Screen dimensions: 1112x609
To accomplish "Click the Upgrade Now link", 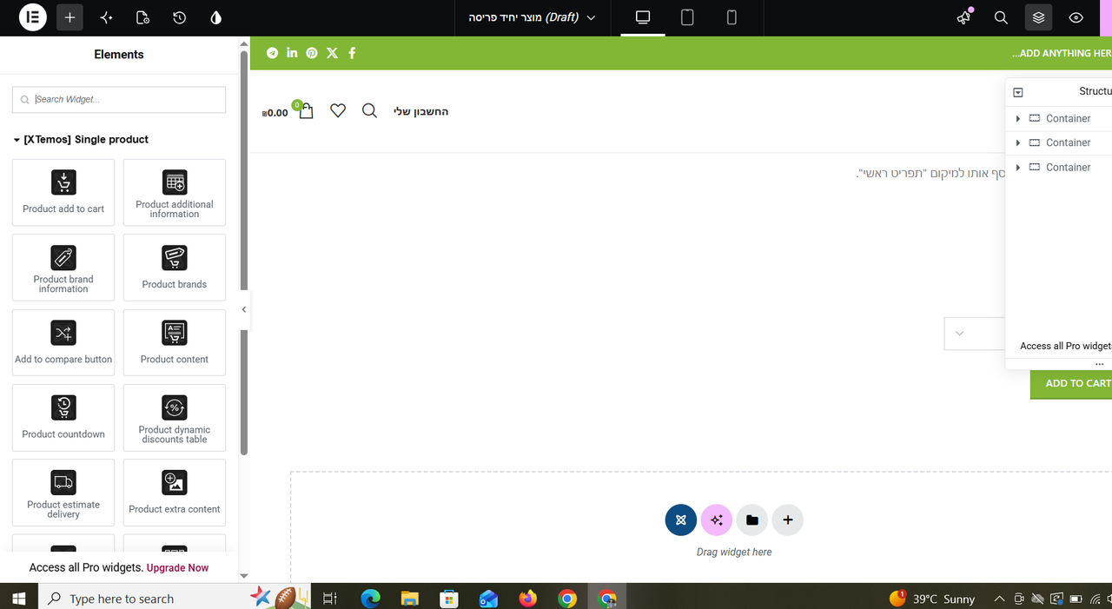I will (x=177, y=567).
